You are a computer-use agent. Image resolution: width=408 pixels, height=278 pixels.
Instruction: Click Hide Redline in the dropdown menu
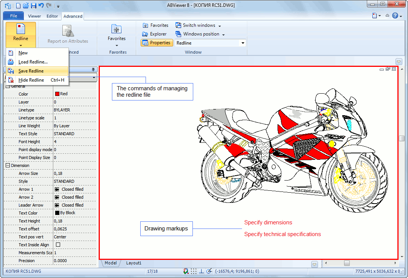pyautogui.click(x=37, y=80)
